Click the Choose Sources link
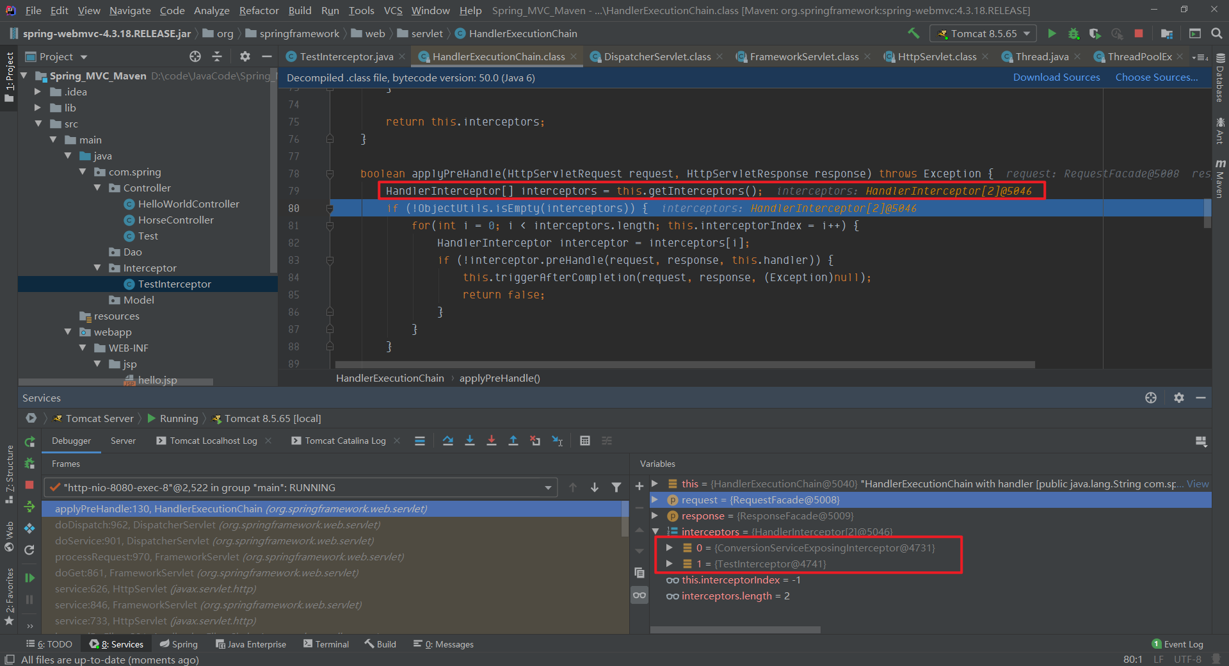The width and height of the screenshot is (1229, 666). pos(1156,77)
